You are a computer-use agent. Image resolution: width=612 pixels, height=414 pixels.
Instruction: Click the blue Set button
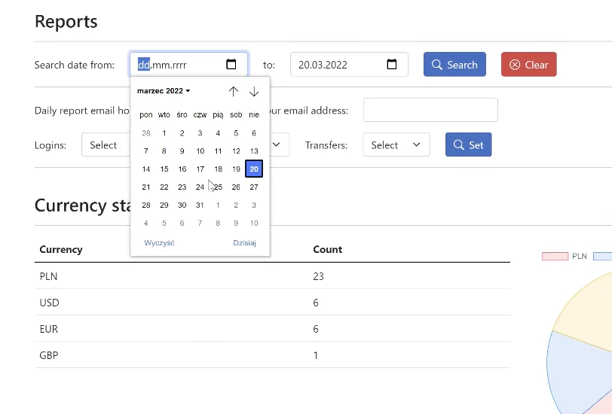point(468,145)
